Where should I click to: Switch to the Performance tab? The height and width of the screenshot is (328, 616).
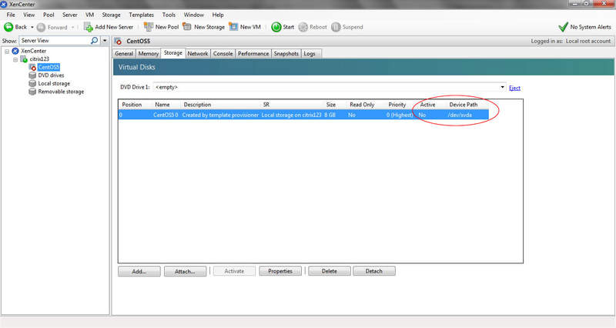click(253, 54)
